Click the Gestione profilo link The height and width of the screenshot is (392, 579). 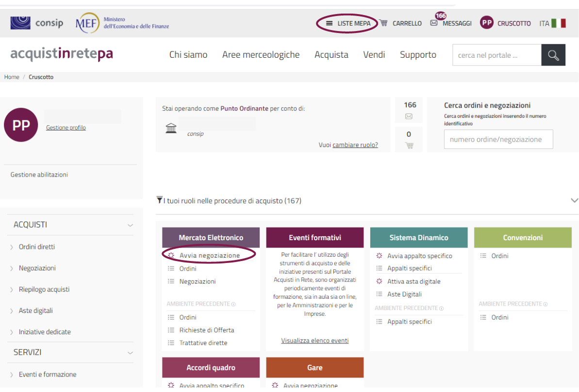[x=66, y=128]
